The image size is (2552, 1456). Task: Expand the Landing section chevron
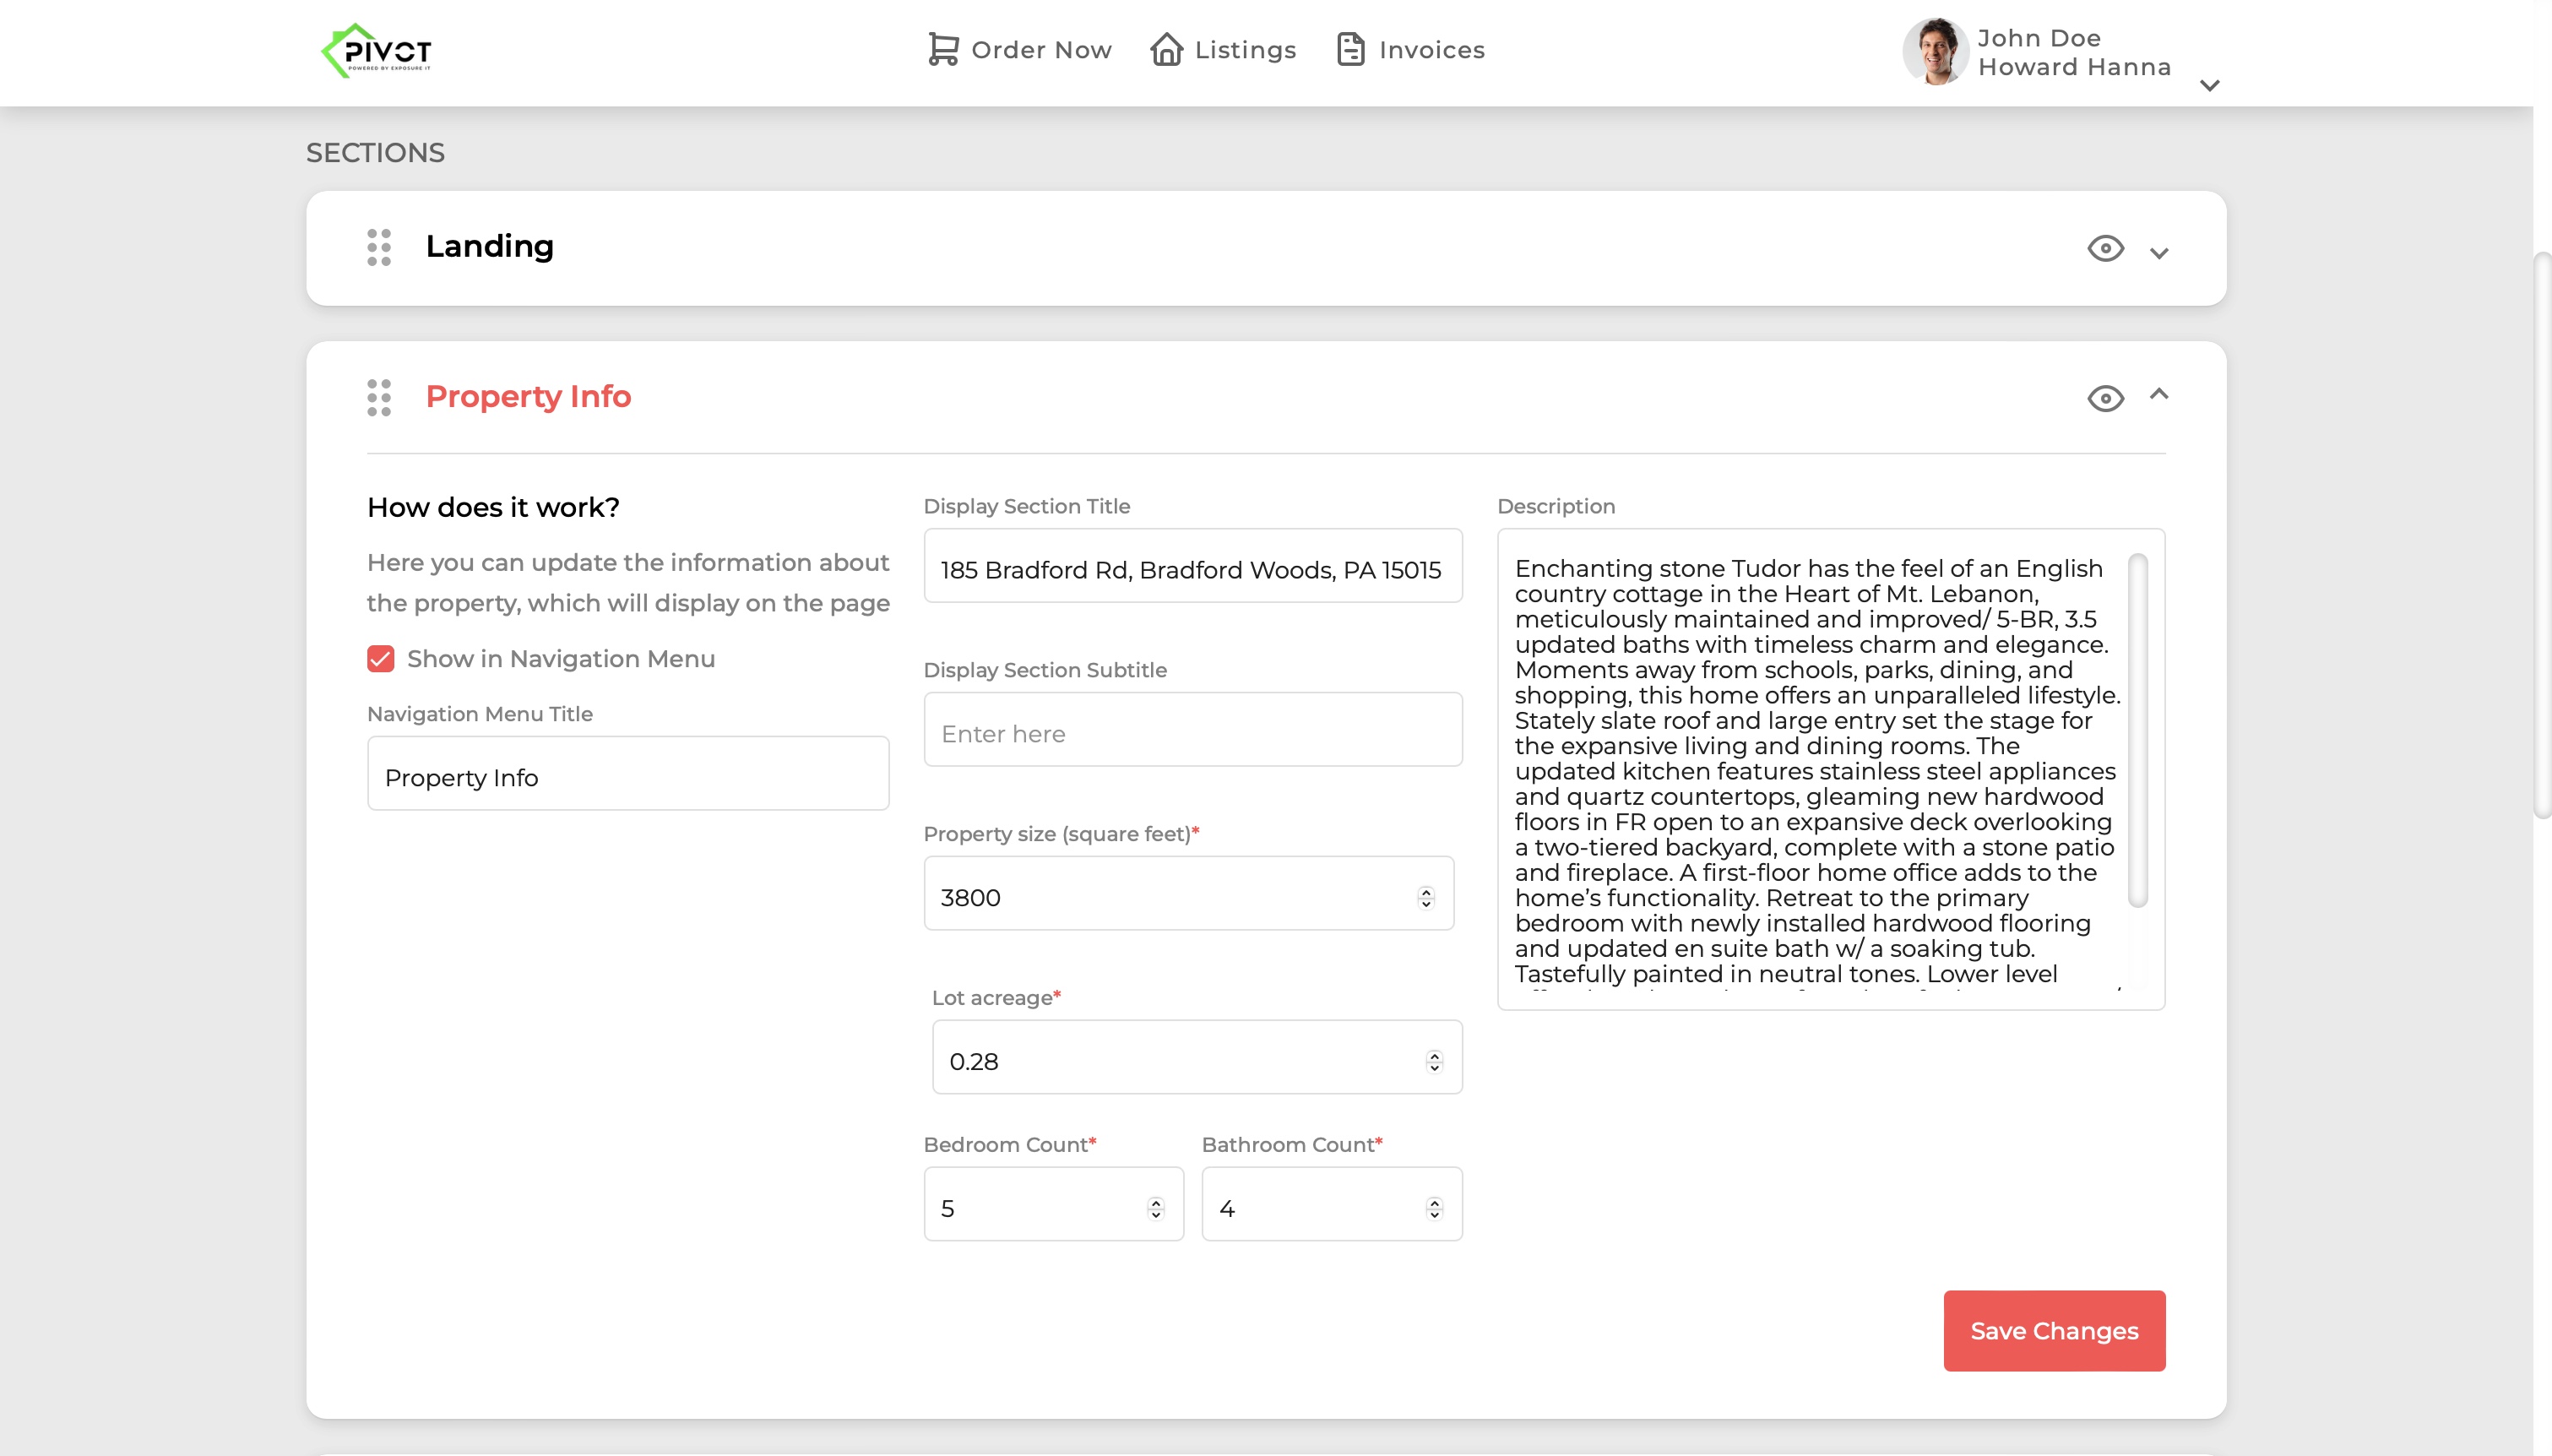coord(2159,253)
